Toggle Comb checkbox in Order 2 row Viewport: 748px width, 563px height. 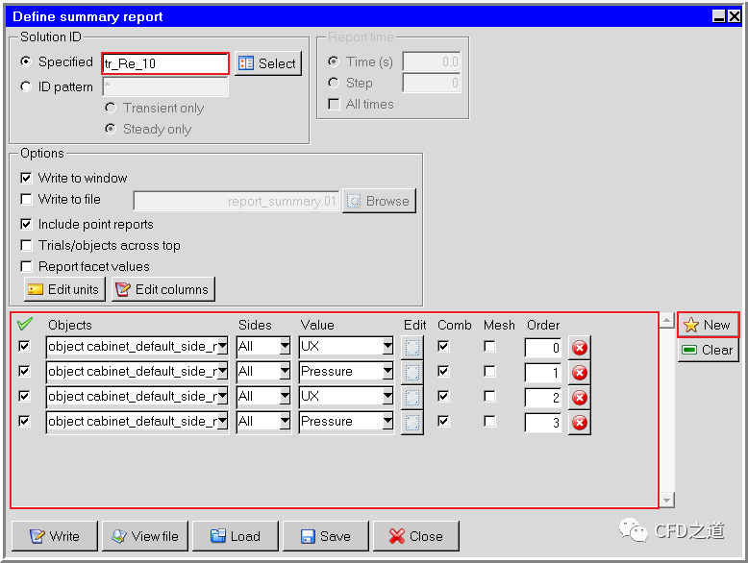point(443,396)
